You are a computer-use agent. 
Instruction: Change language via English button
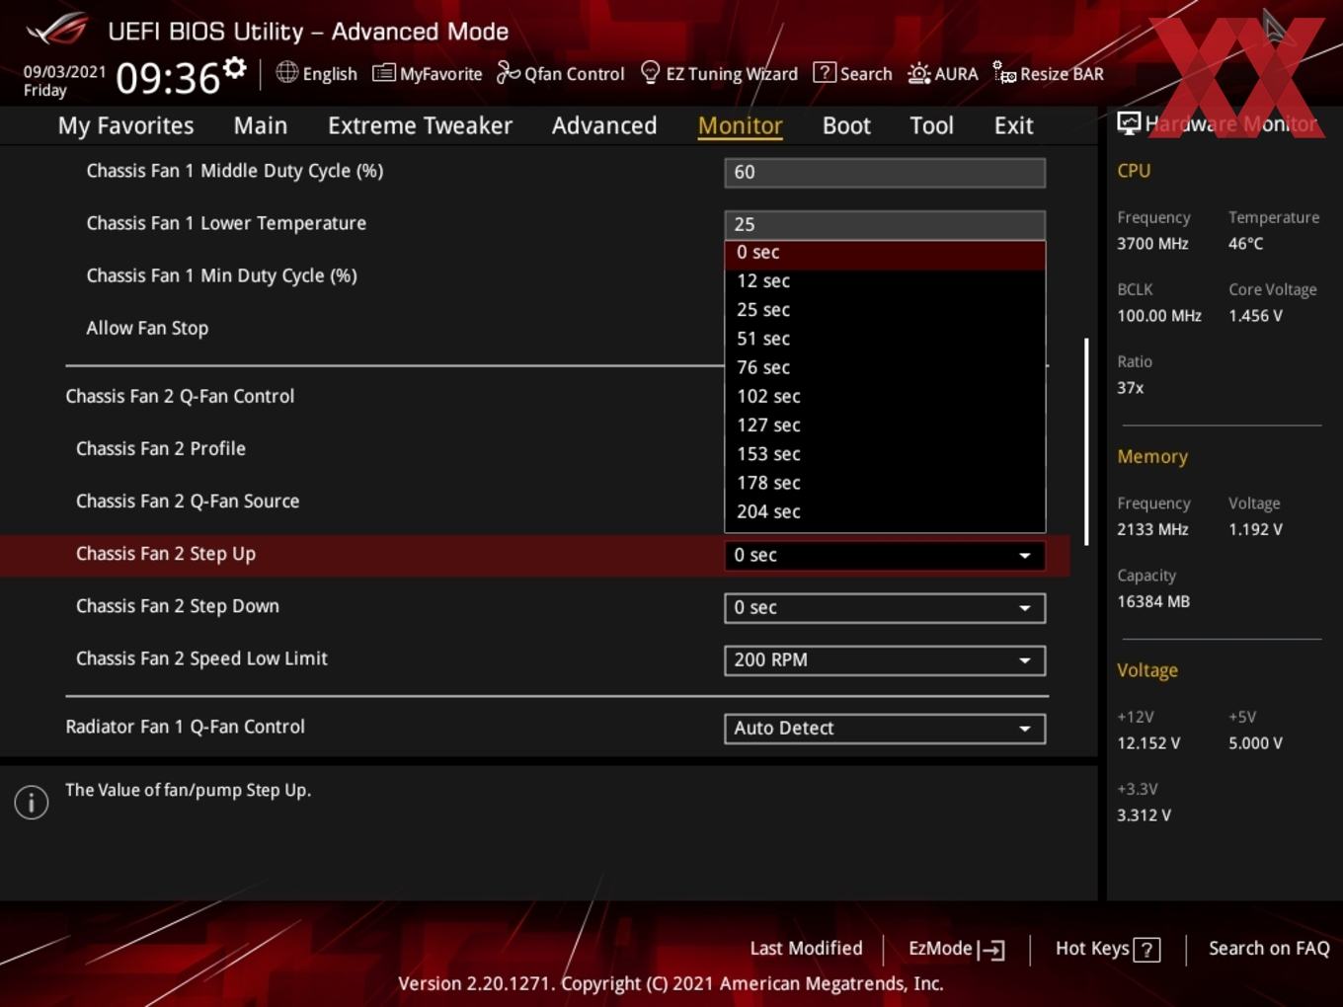point(316,73)
